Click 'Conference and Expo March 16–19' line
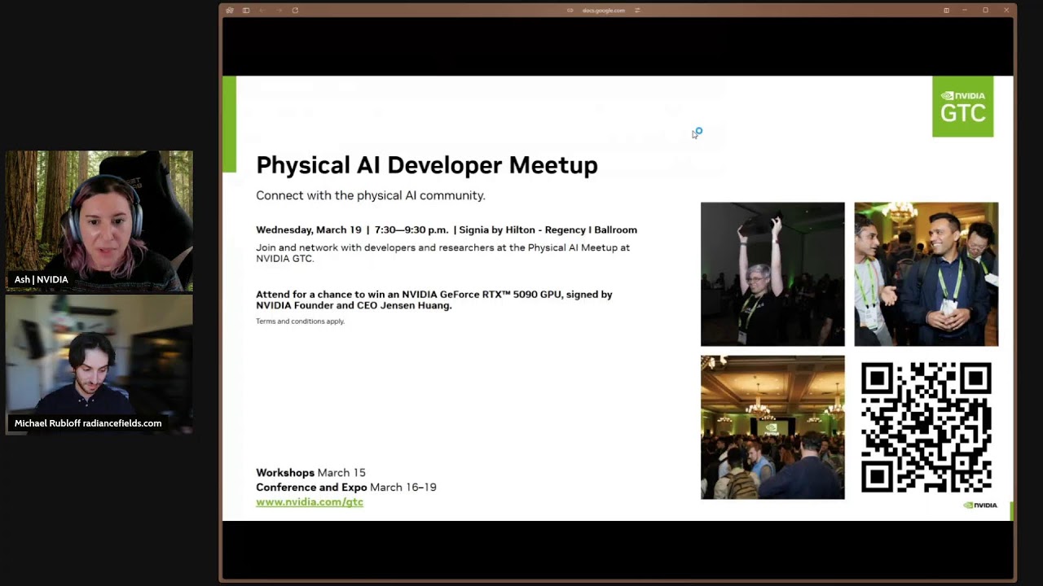 coord(346,488)
